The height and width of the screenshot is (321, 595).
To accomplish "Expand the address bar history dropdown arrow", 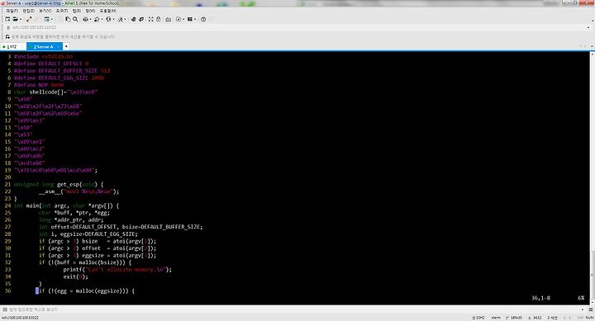I will point(588,28).
